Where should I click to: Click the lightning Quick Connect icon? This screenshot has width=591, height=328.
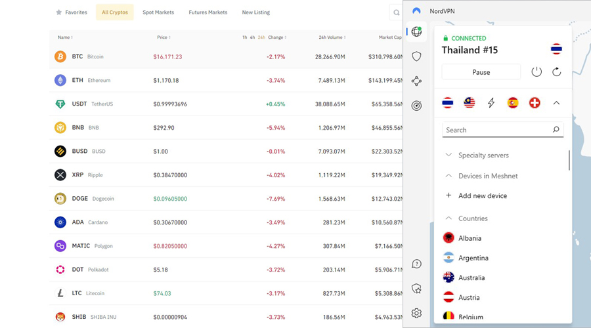tap(491, 103)
